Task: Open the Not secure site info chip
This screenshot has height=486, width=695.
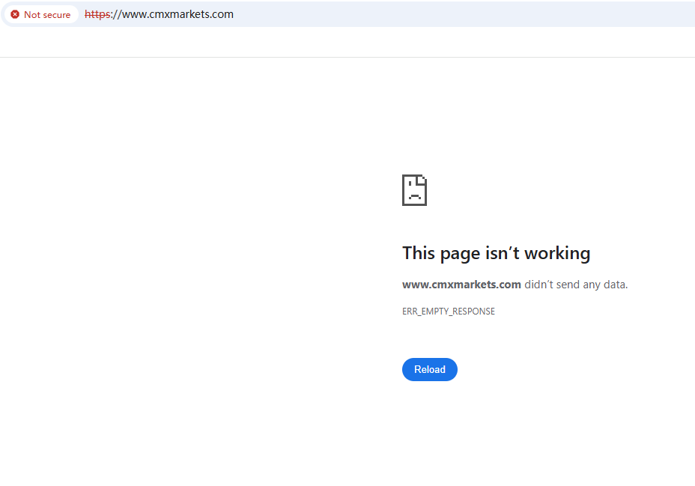Action: click(41, 15)
